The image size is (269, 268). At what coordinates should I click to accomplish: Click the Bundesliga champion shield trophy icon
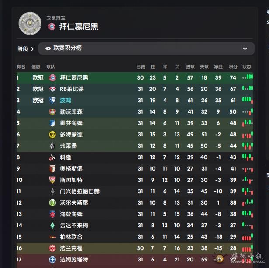coord(30,23)
